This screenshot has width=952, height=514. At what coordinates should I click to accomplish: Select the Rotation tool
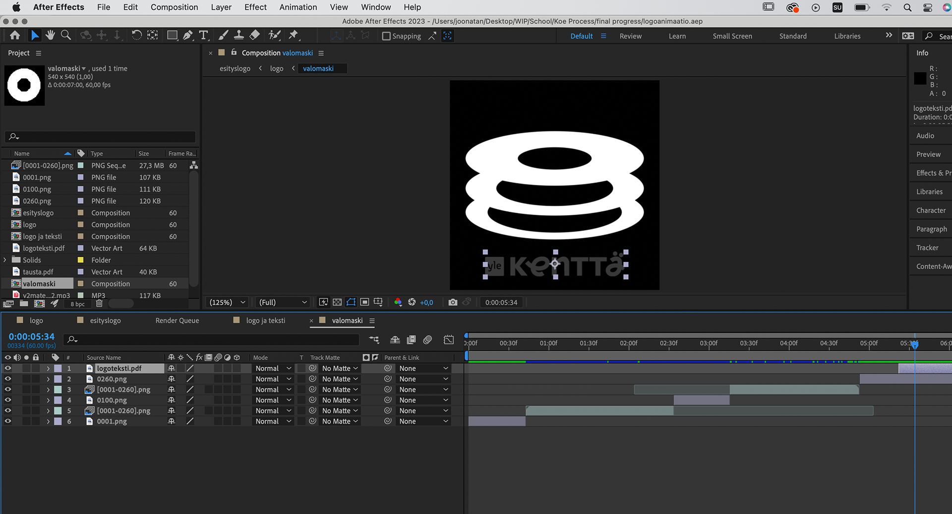[x=136, y=35]
